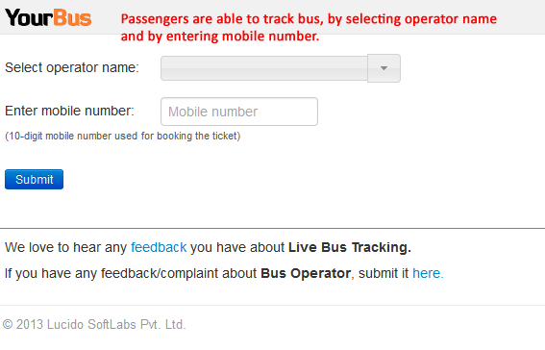Click the Lucido SoftLabs copyright footer
545x350 pixels.
(x=94, y=325)
